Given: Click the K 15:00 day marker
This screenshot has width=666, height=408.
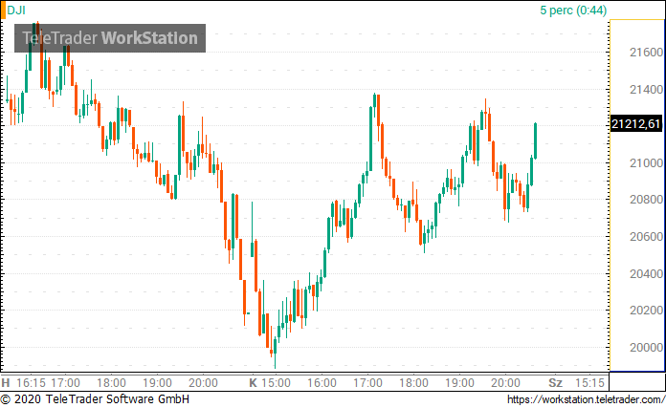Looking at the screenshot, I should click(270, 383).
